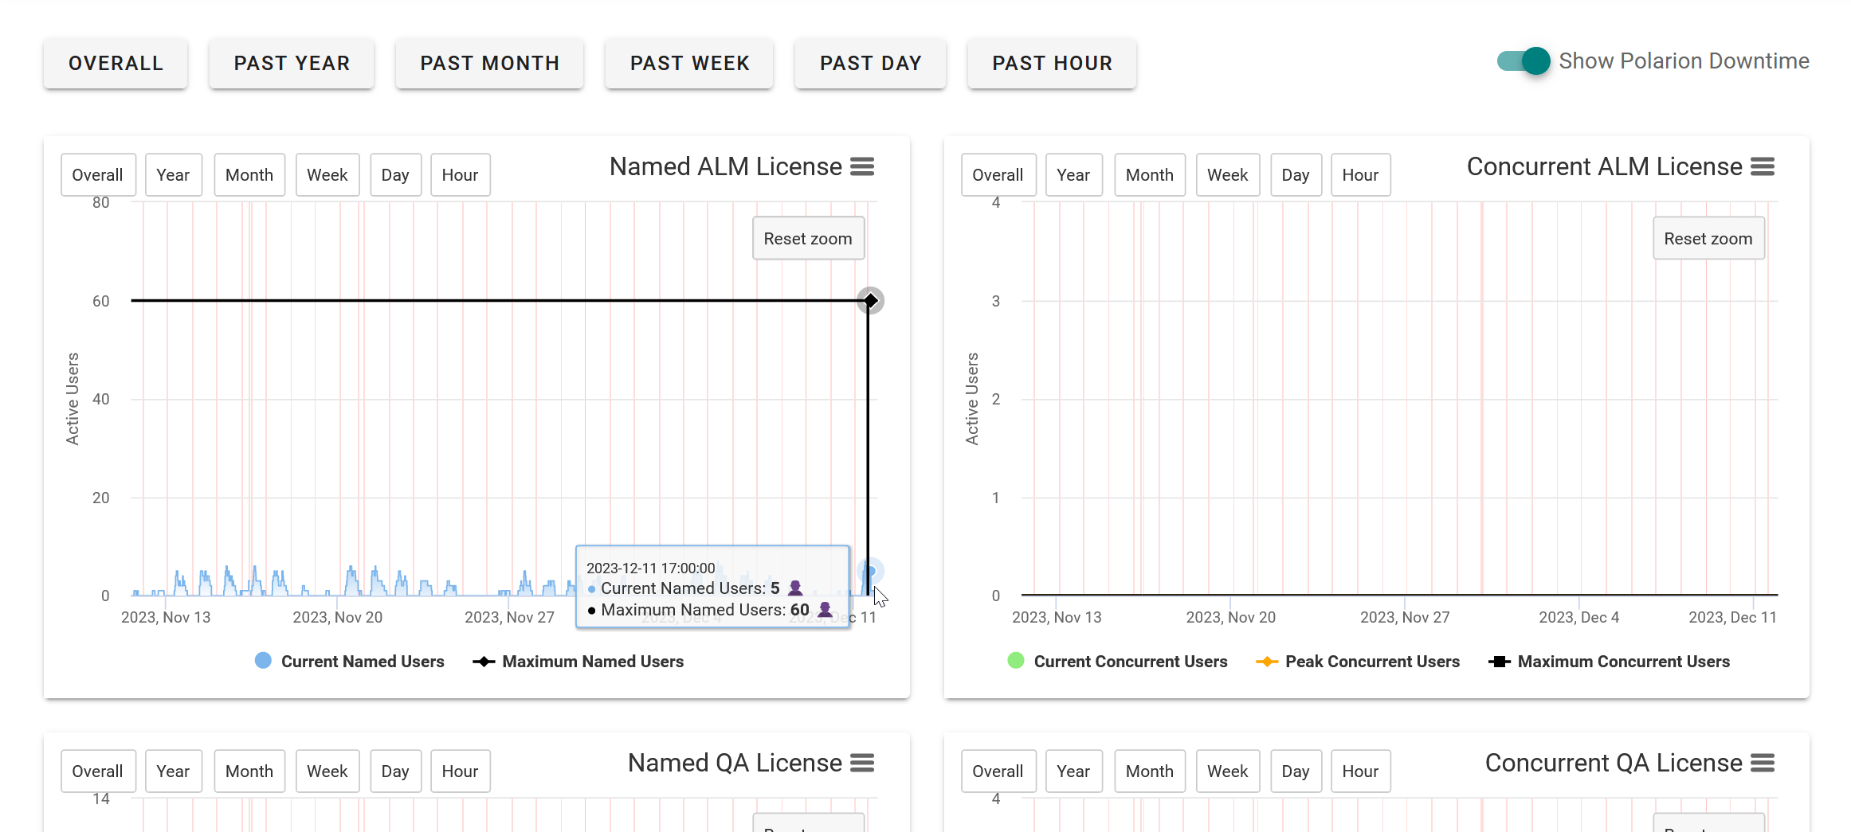Click the Current Named Users legend marker
Viewport: 1851px width, 832px height.
(263, 661)
